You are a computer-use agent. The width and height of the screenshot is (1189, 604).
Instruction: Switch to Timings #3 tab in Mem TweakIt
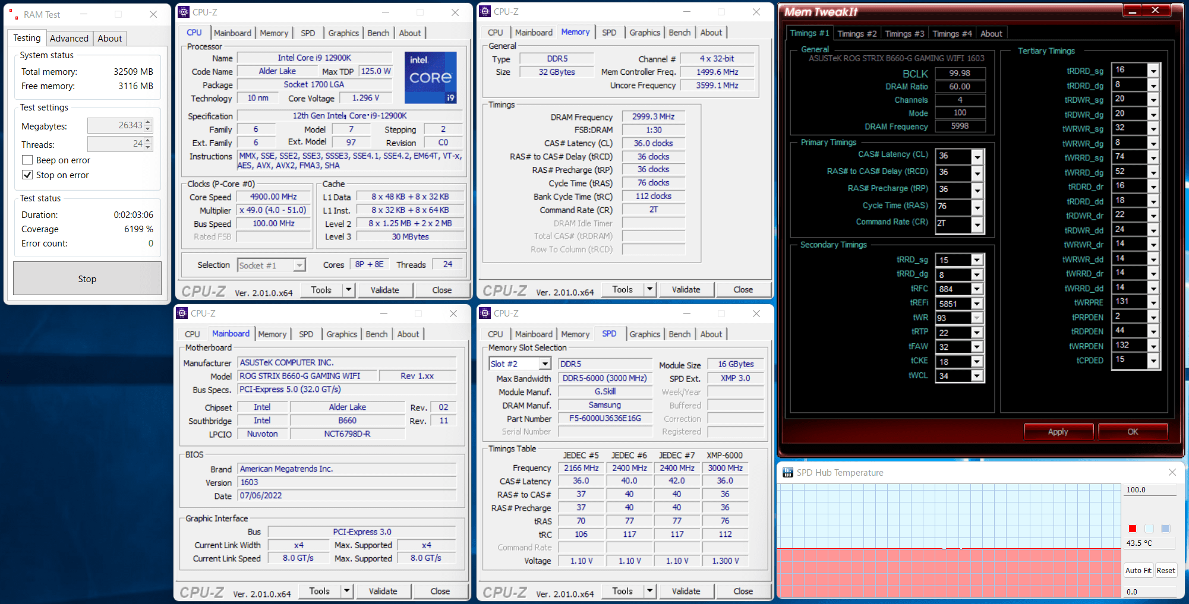[904, 34]
